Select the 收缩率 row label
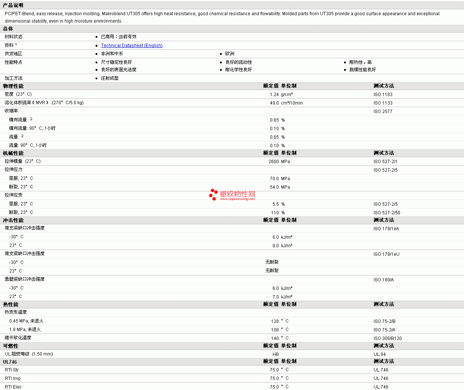 click(11, 111)
